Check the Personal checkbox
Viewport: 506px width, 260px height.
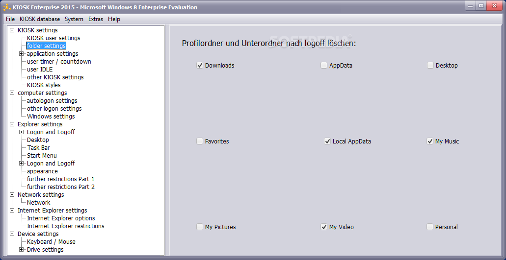point(430,227)
